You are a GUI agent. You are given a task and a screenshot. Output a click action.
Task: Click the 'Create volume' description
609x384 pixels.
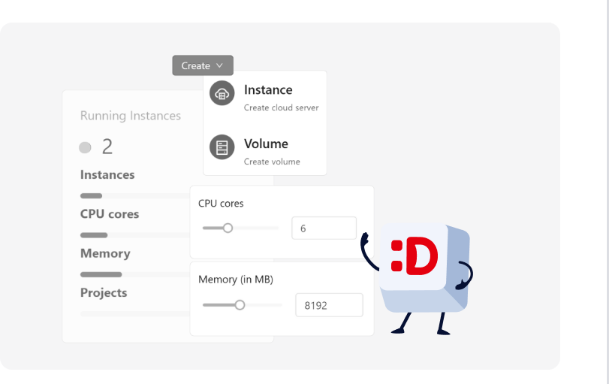tap(272, 162)
